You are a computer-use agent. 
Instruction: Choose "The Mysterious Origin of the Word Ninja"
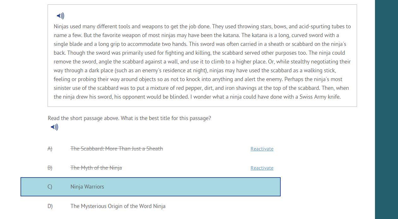[x=118, y=206]
